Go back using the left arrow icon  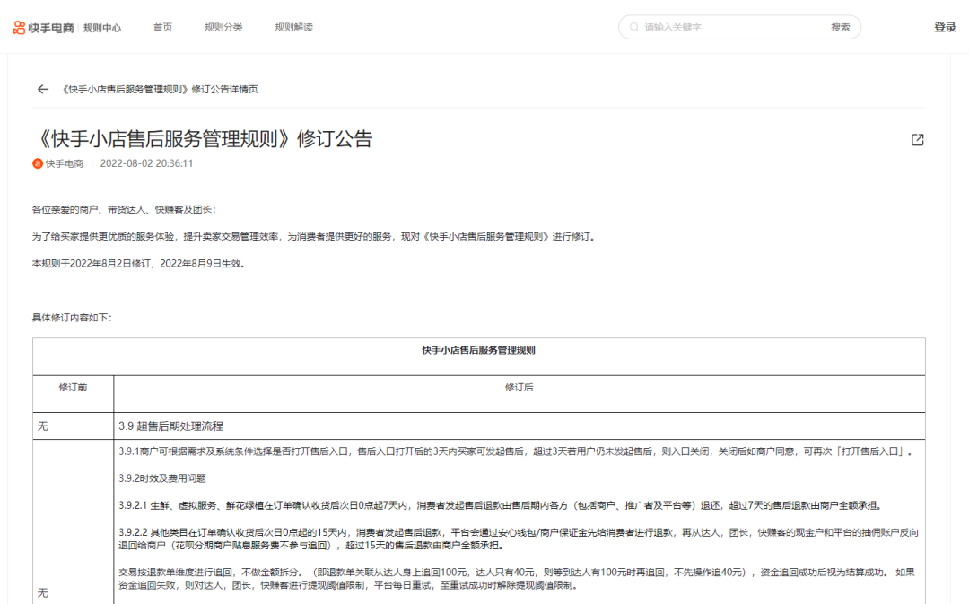click(42, 89)
